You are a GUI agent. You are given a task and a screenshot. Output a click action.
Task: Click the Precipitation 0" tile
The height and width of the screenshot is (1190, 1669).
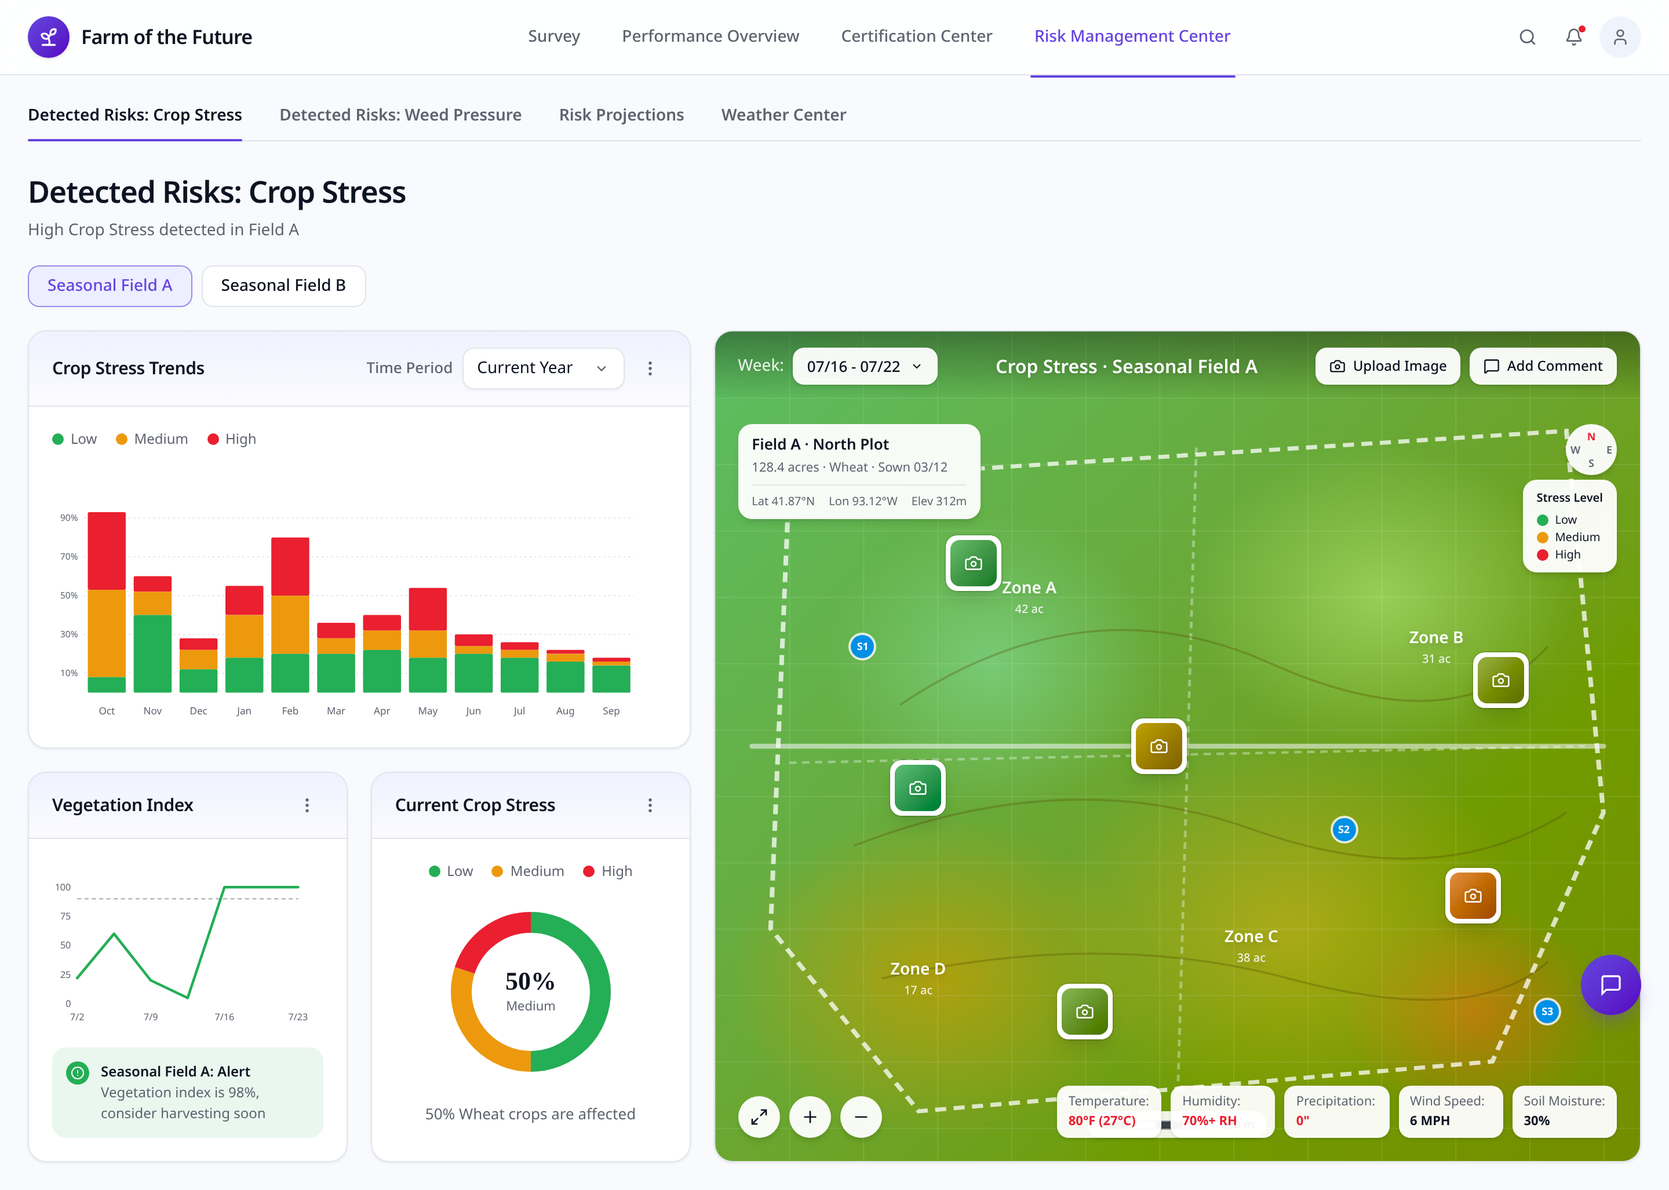1336,1112
